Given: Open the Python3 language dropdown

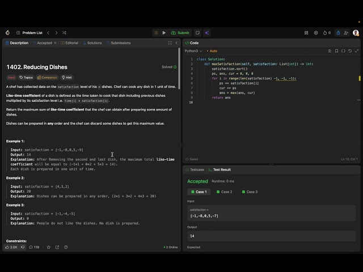Looking at the screenshot, I should [193, 51].
